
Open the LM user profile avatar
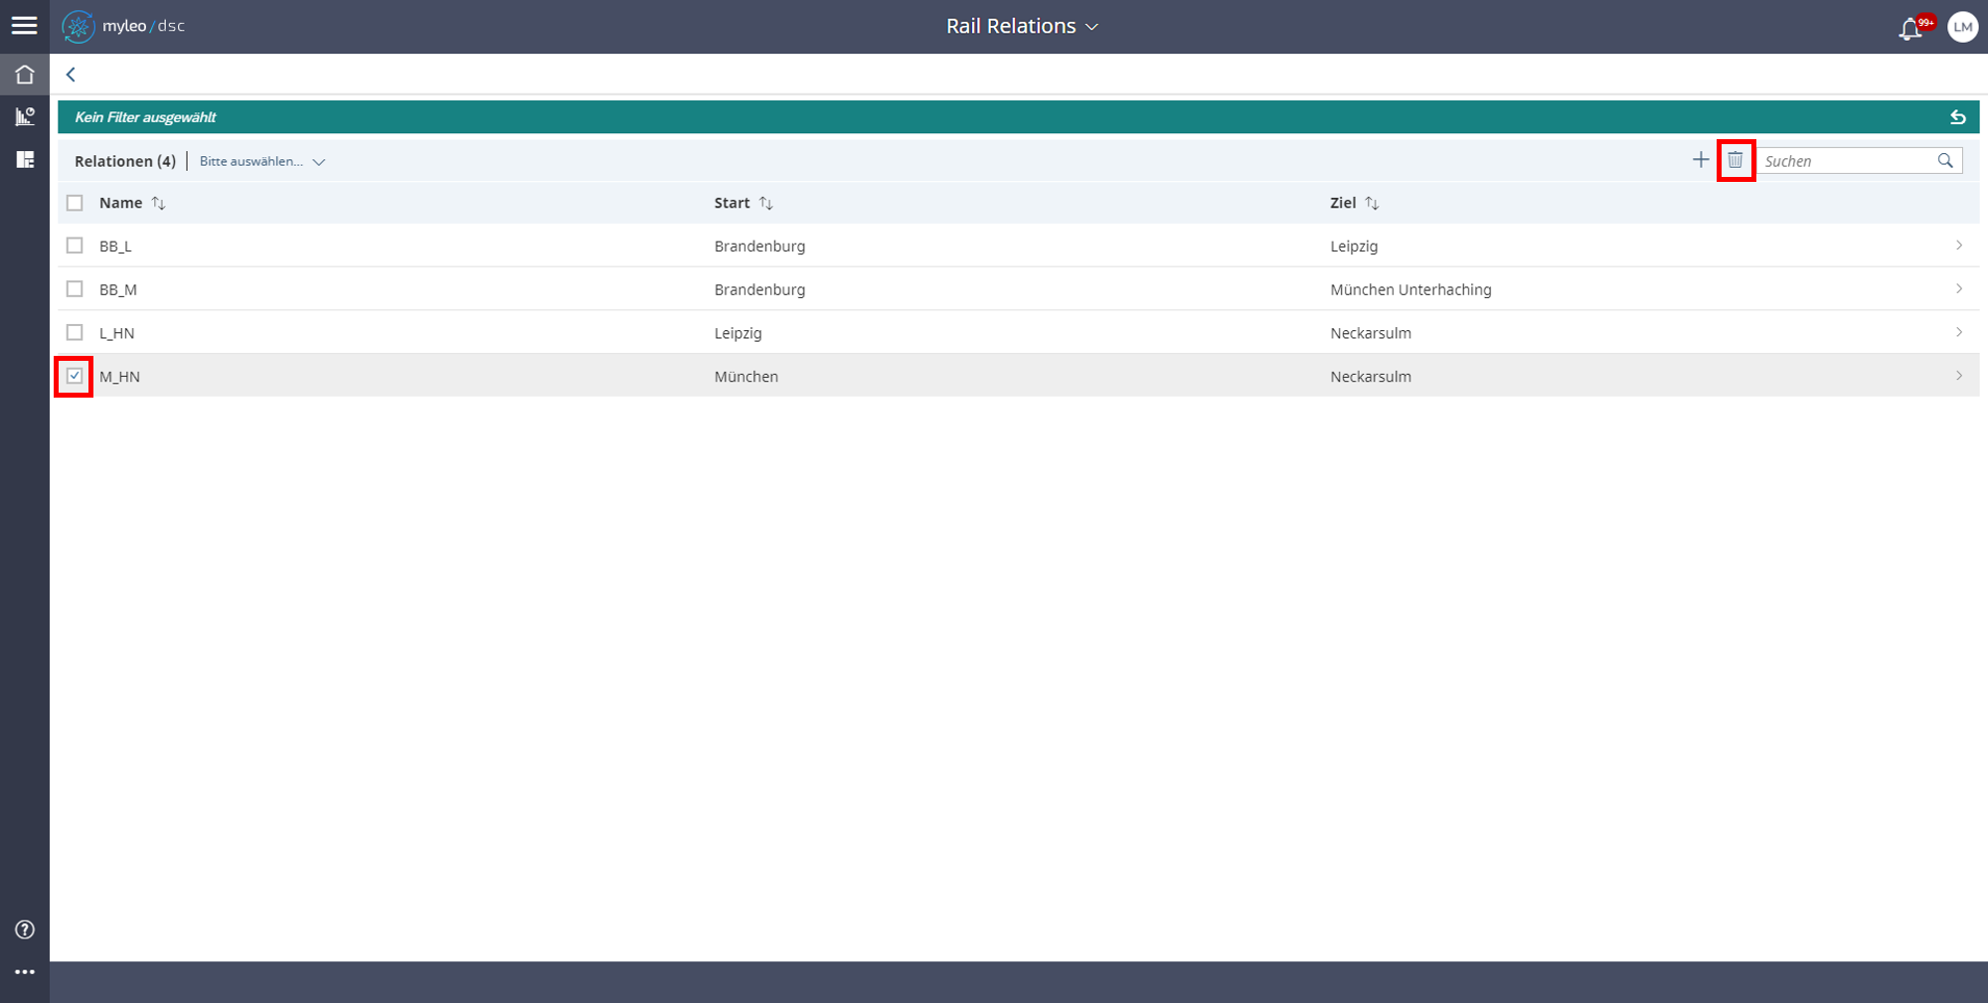tap(1962, 27)
